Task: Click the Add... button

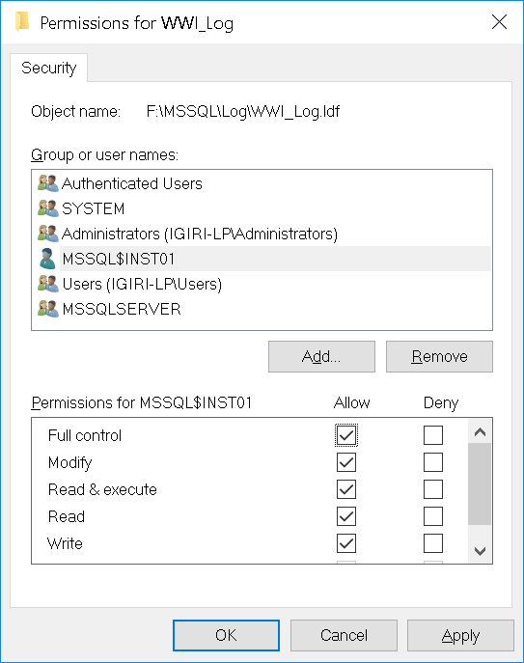Action: [321, 356]
